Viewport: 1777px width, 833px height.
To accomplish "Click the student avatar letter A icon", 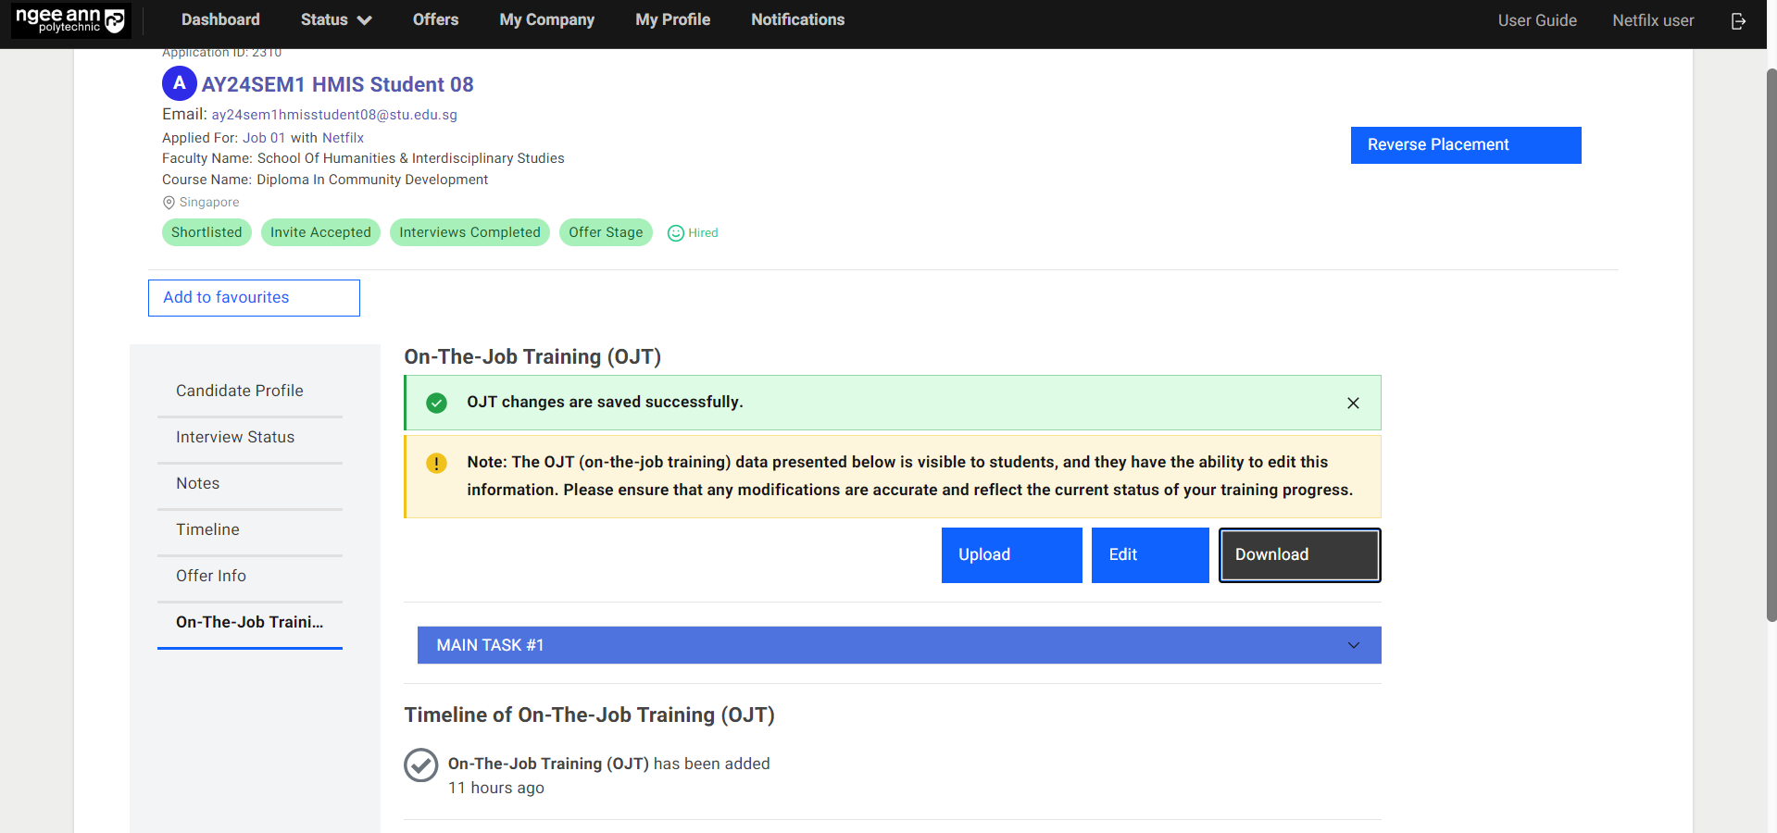I will click(x=179, y=83).
